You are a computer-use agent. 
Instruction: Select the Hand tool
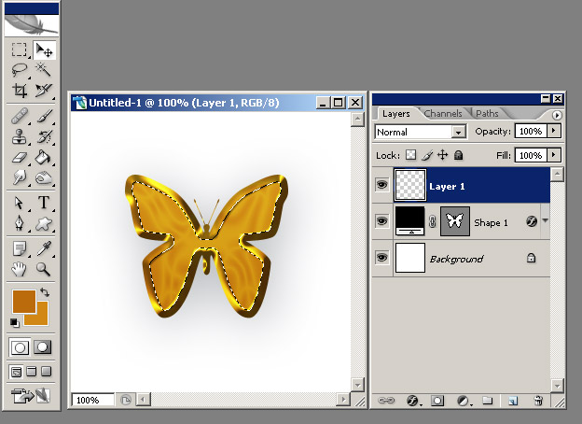[19, 269]
